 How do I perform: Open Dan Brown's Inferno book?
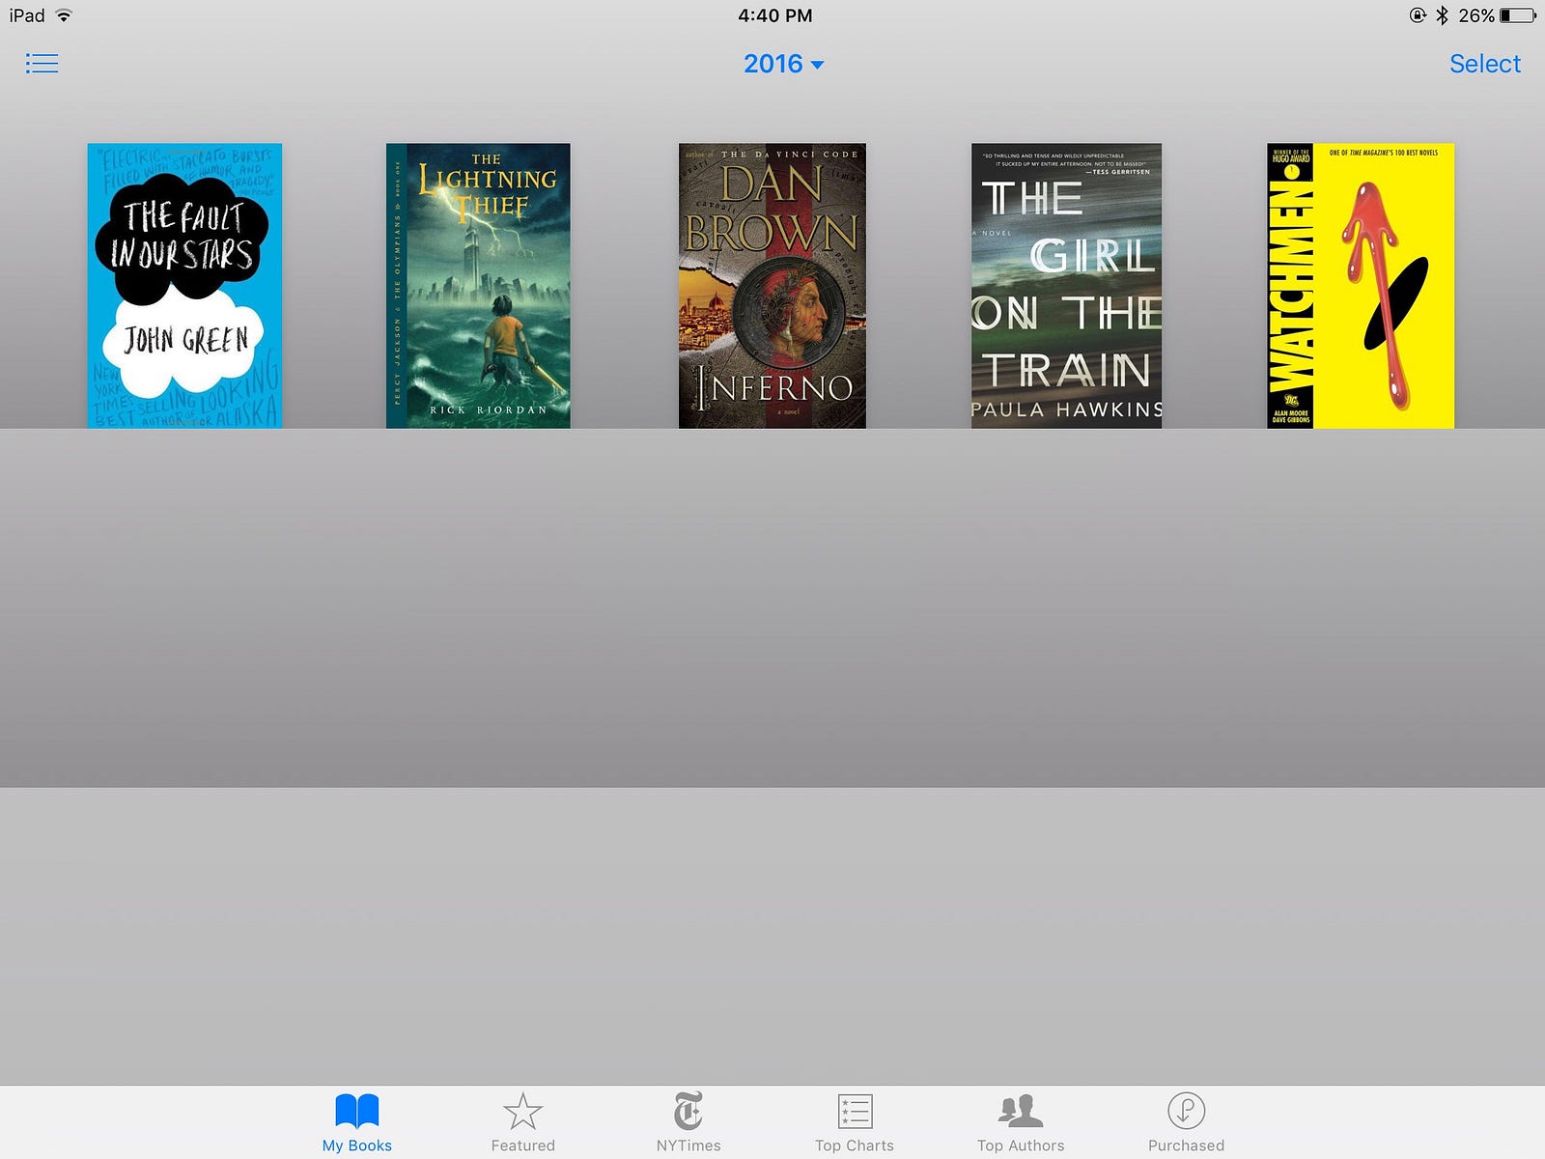click(772, 286)
